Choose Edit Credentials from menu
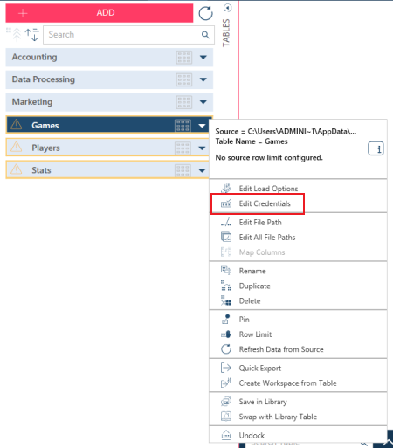 click(298, 203)
